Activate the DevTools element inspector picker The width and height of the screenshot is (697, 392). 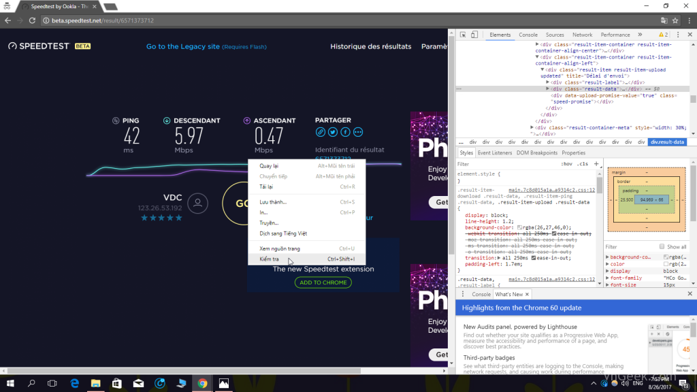coord(463,35)
